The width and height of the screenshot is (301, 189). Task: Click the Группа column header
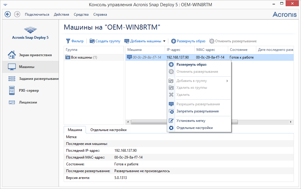(x=94, y=50)
